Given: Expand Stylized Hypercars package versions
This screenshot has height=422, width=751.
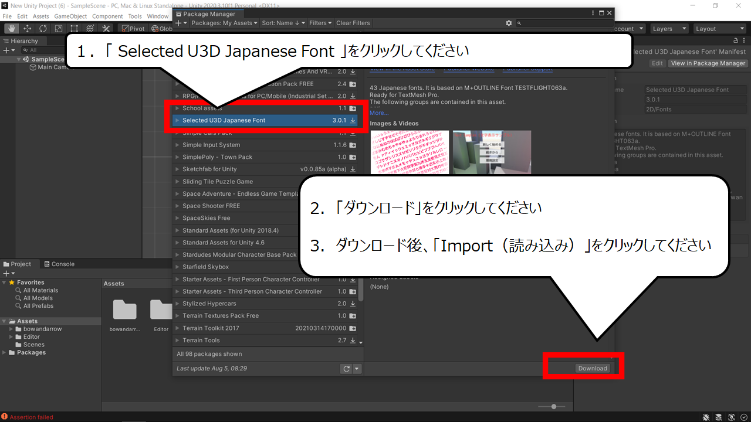Looking at the screenshot, I should [x=178, y=304].
